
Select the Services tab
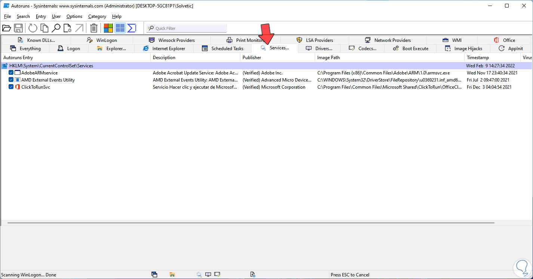point(275,48)
